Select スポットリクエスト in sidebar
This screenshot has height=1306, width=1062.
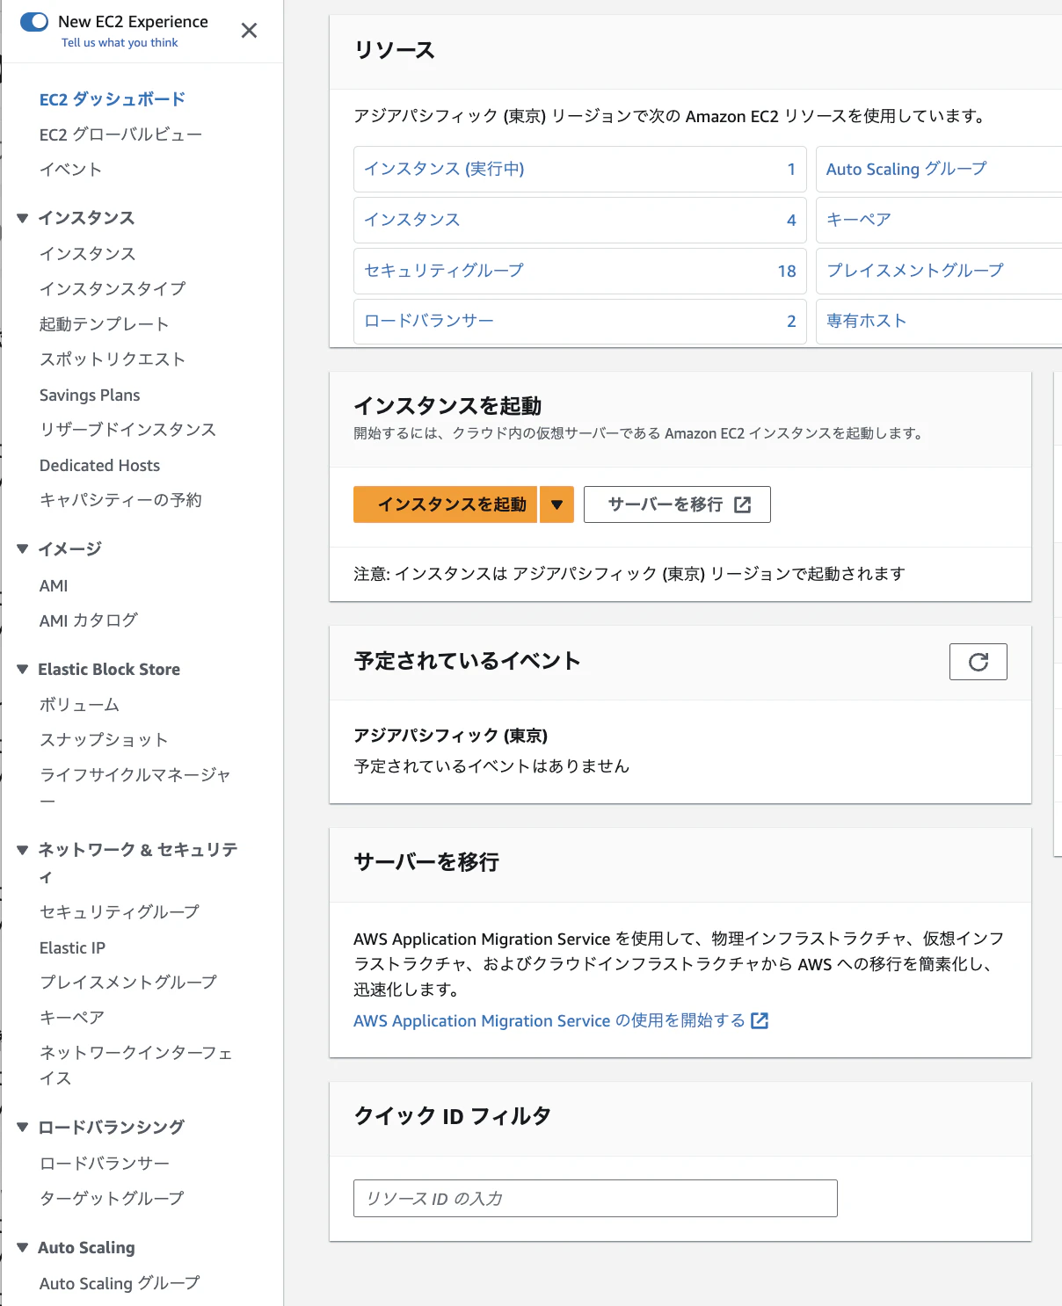pyautogui.click(x=113, y=359)
